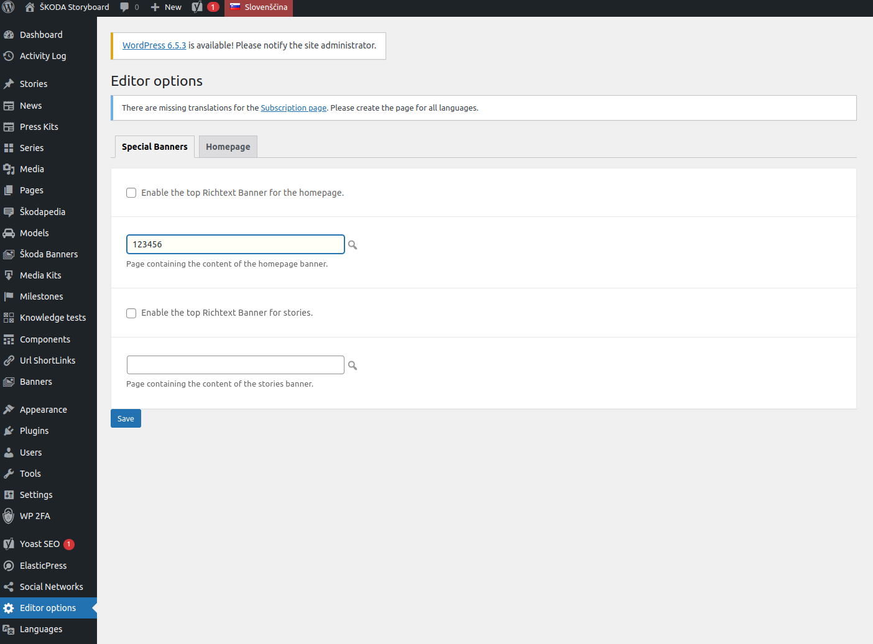The width and height of the screenshot is (873, 644).
Task: Click the Milestones flag icon
Action: pyautogui.click(x=9, y=297)
